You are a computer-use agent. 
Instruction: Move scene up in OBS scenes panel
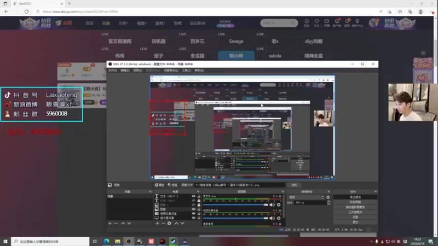point(123,224)
